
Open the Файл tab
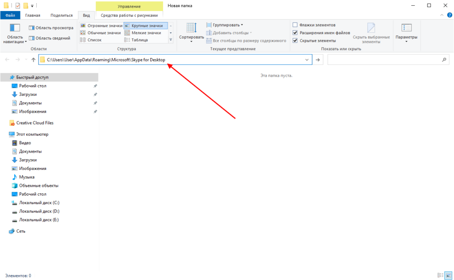10,16
